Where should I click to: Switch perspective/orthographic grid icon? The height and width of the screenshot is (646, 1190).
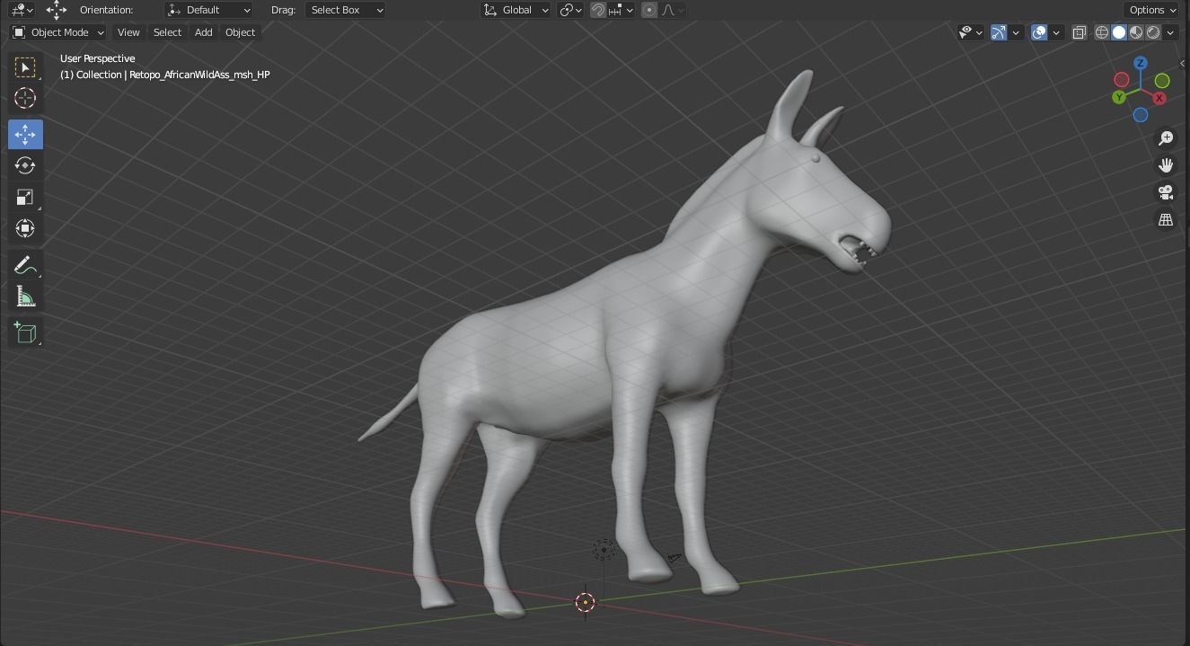tap(1166, 219)
